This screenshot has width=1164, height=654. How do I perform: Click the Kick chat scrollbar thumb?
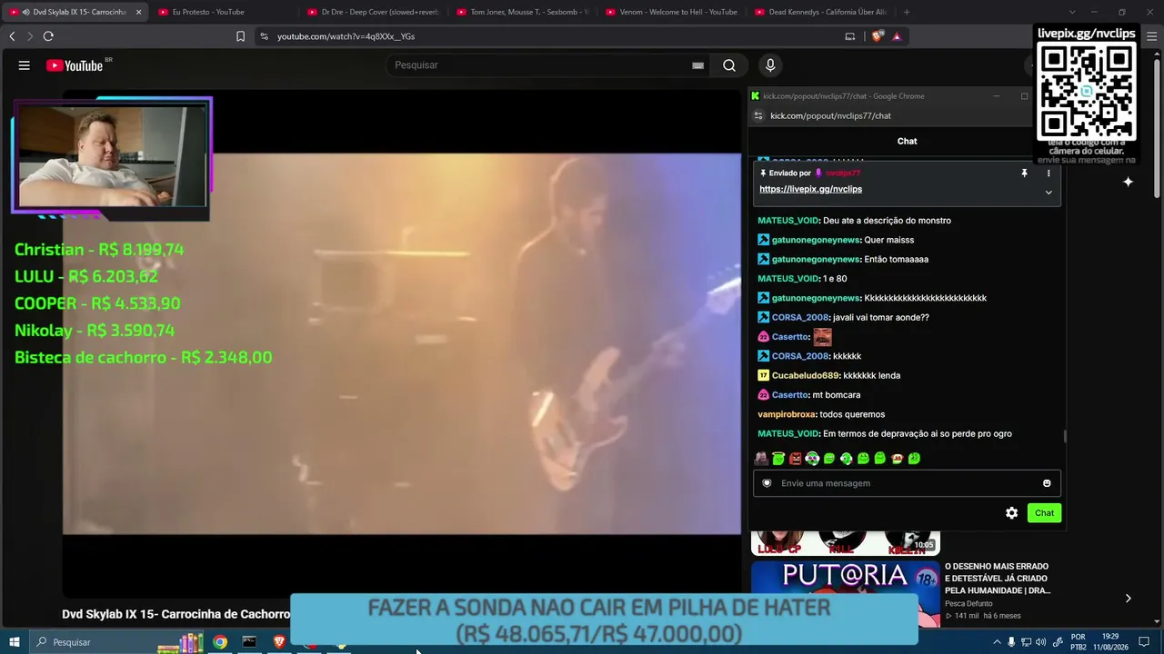pos(1065,437)
